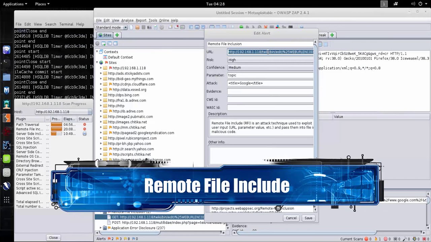Switch to the Sites tab
Screen dimensions: 431x242
coord(104,35)
